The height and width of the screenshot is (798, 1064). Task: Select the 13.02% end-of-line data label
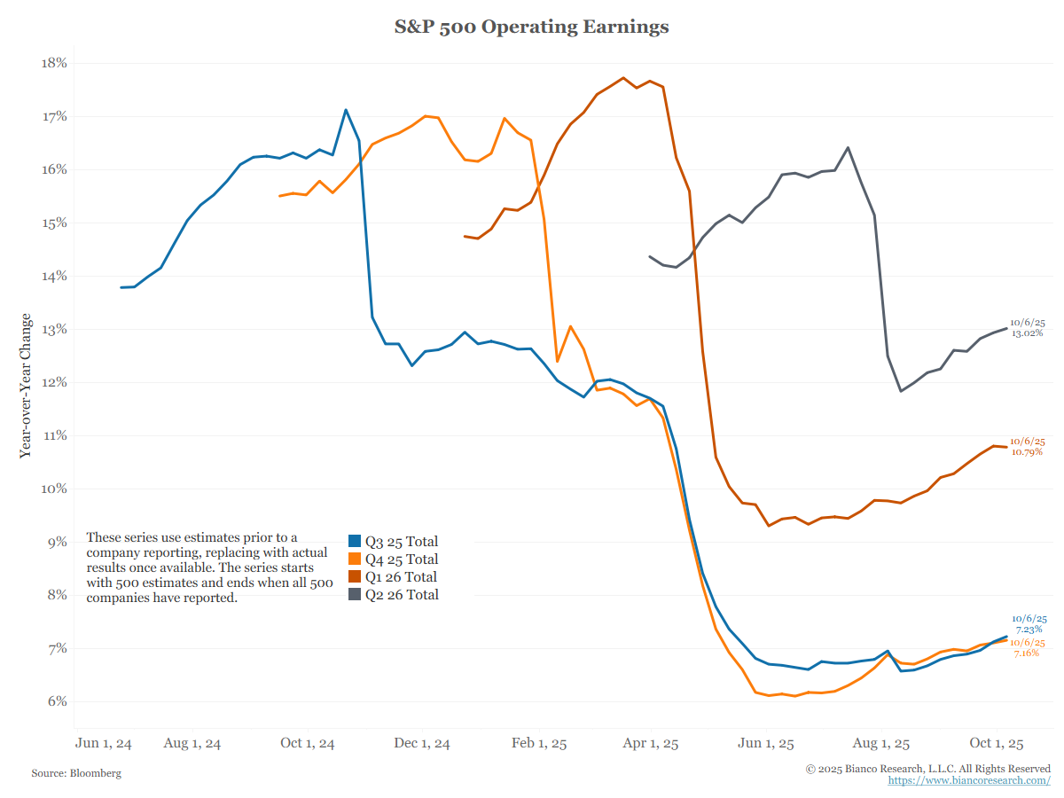[x=1027, y=333]
